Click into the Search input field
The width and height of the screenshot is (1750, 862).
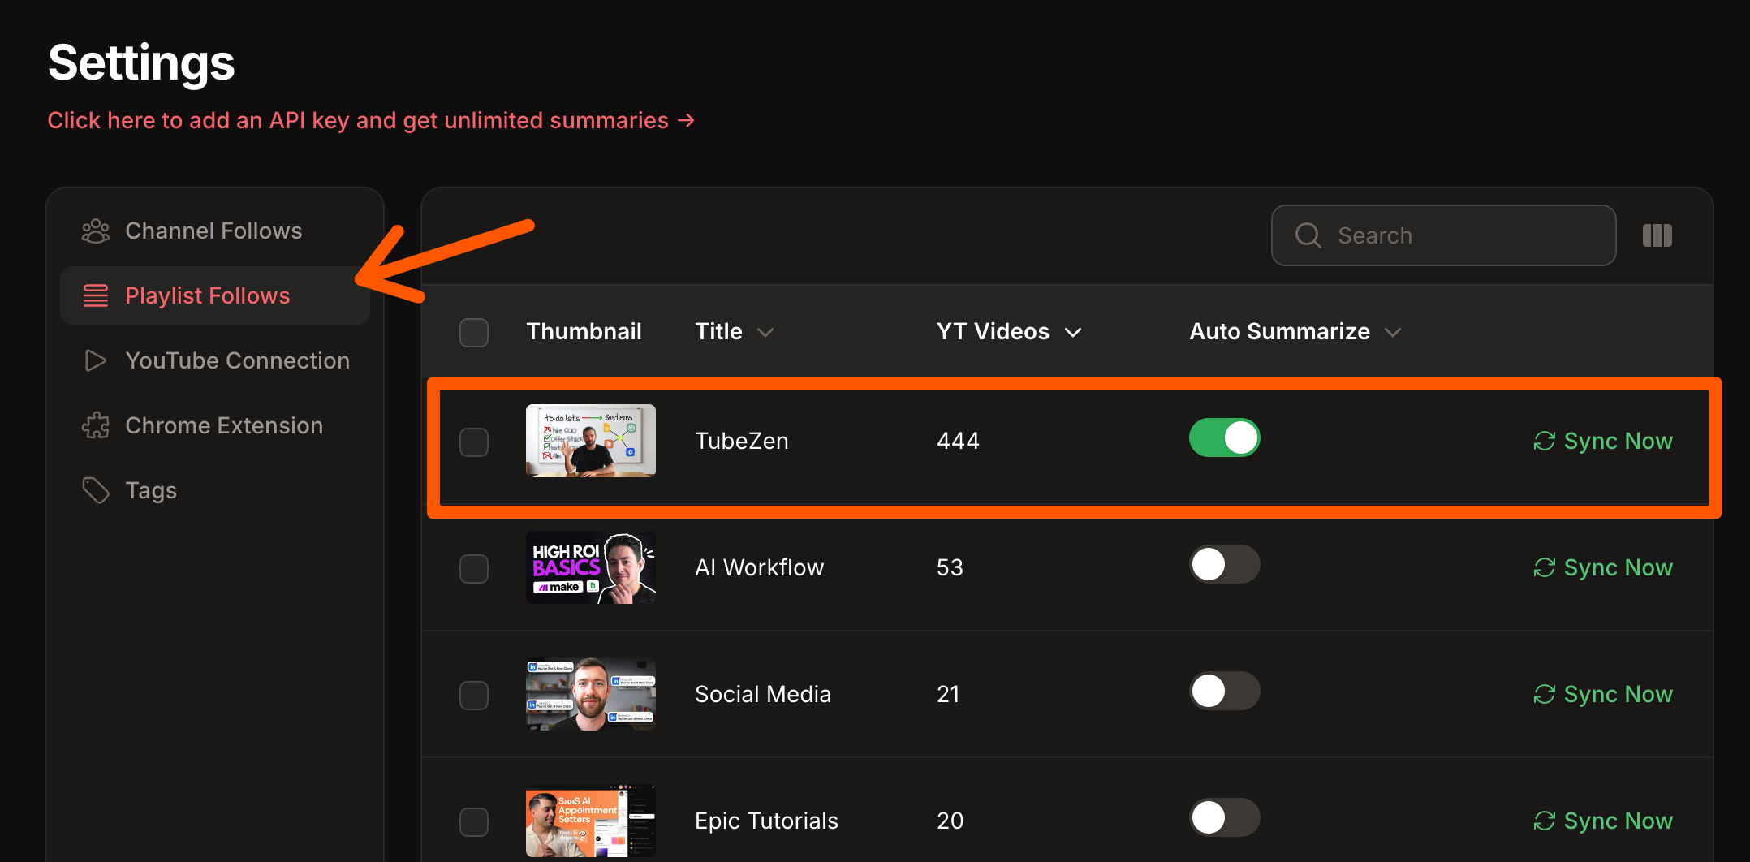pos(1443,235)
